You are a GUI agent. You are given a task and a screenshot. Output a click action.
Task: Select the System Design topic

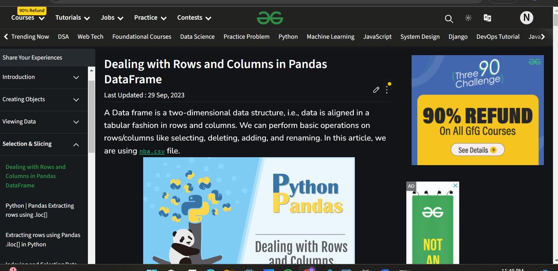(420, 37)
